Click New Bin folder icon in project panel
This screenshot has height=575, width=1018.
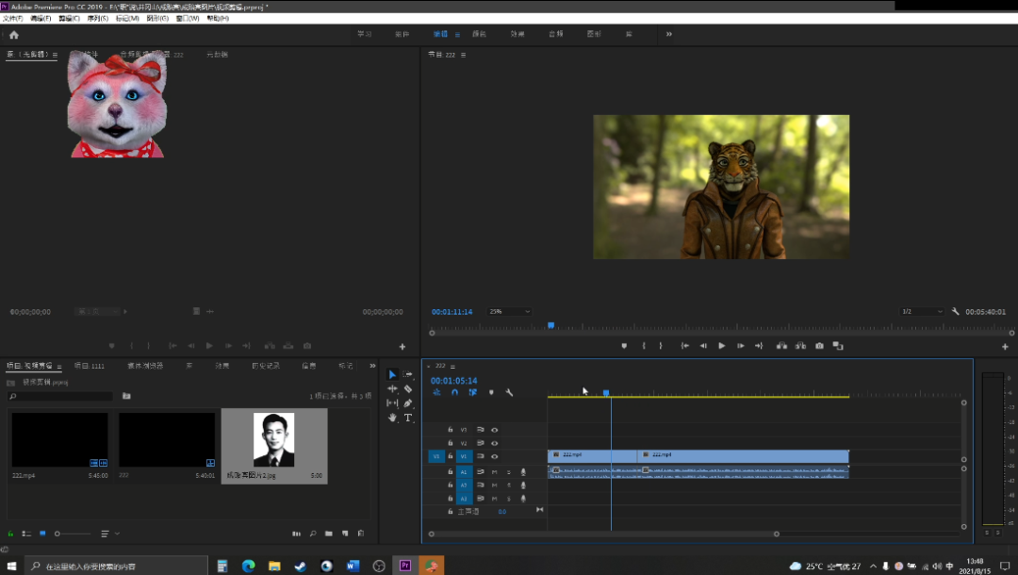click(x=329, y=534)
